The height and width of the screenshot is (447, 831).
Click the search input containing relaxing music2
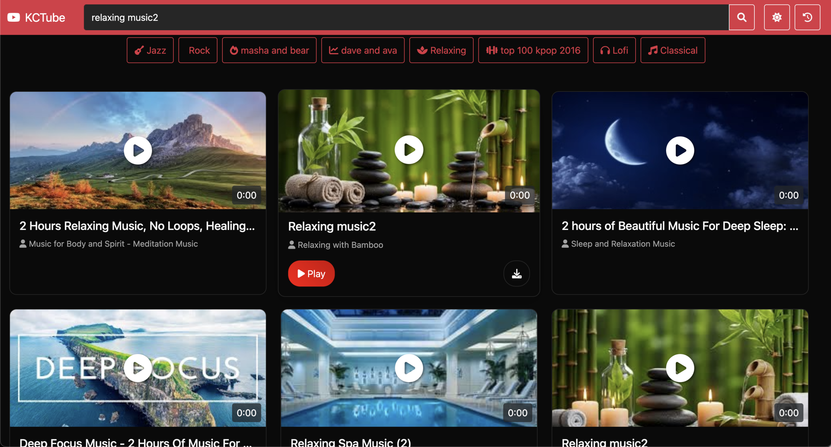[406, 17]
